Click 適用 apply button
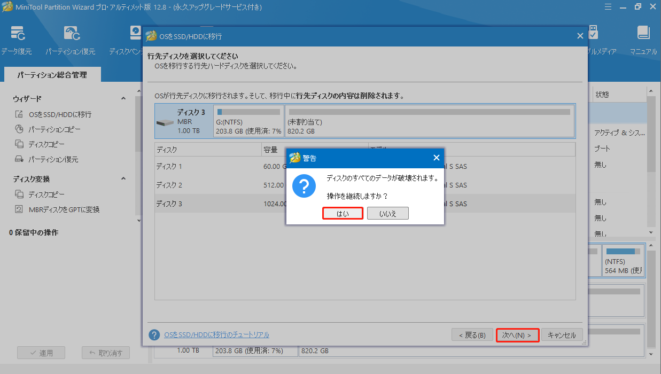The image size is (661, 374). coord(41,353)
